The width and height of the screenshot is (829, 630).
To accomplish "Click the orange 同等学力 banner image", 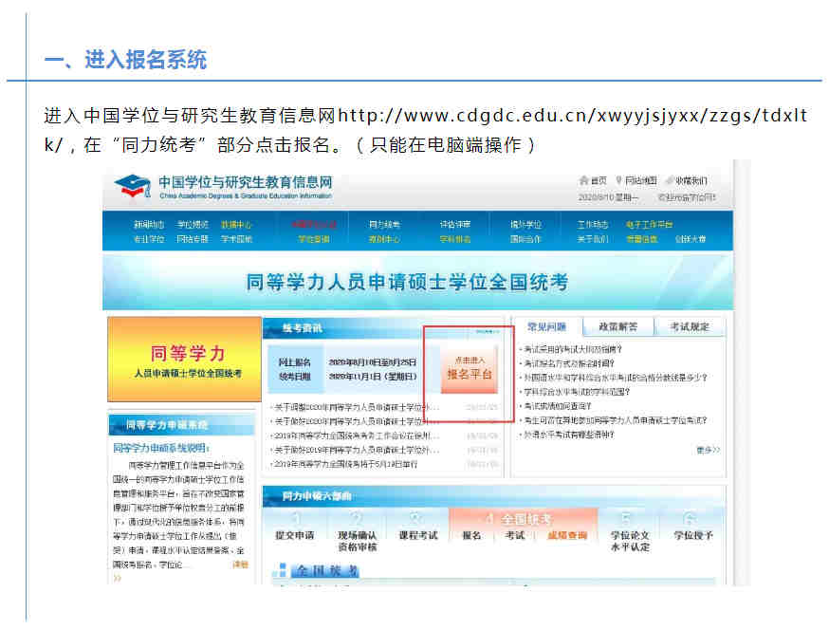I will 185,360.
